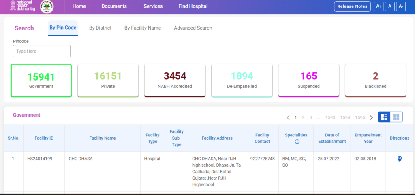Click the Specialities info icon

(297, 142)
